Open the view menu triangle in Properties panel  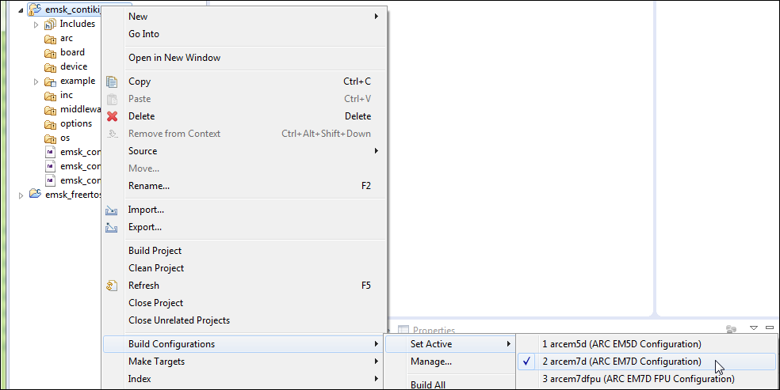754,328
